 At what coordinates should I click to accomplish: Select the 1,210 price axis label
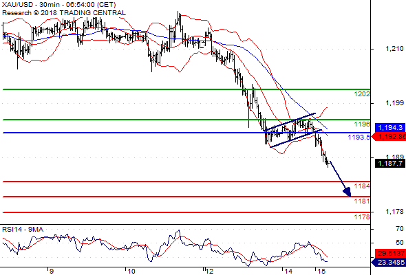coord(394,49)
